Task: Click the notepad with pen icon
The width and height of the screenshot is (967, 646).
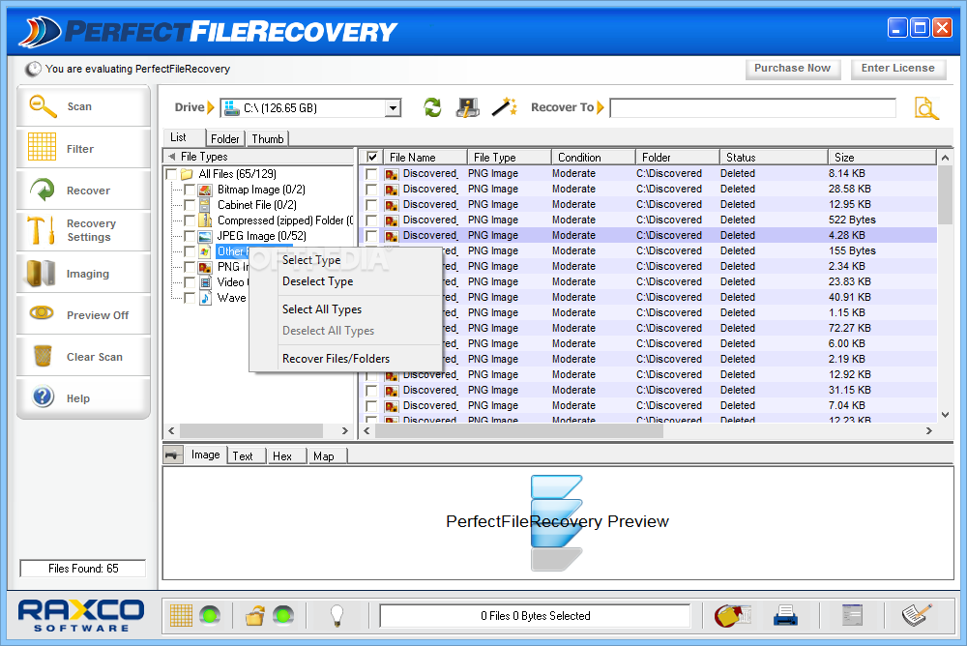Action: [917, 614]
